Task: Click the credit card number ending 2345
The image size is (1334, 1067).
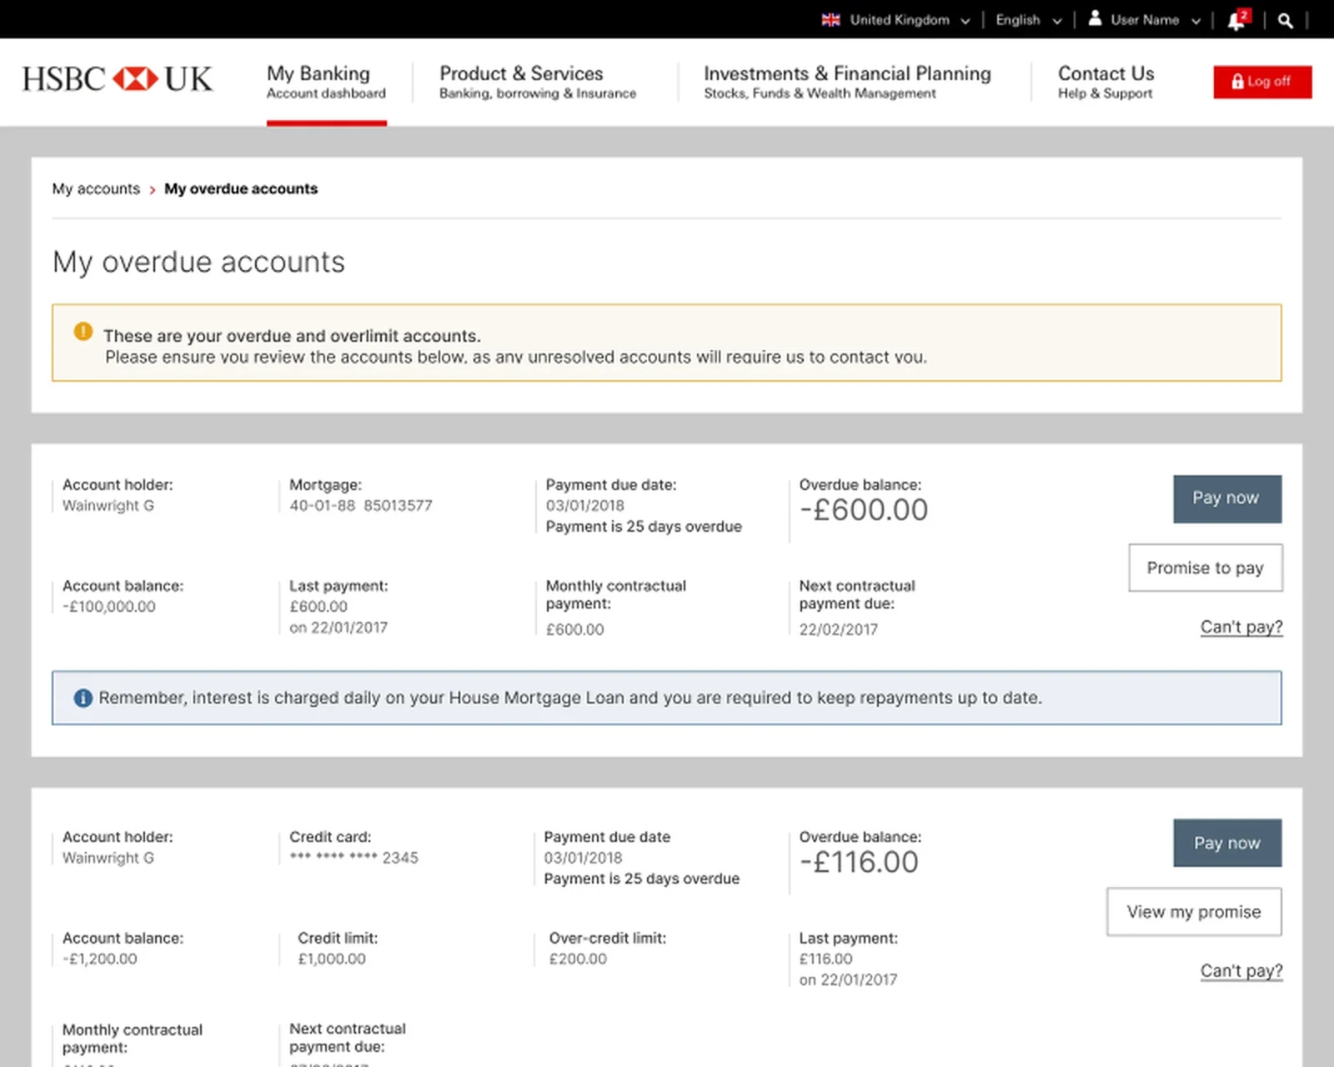Action: pyautogui.click(x=354, y=858)
